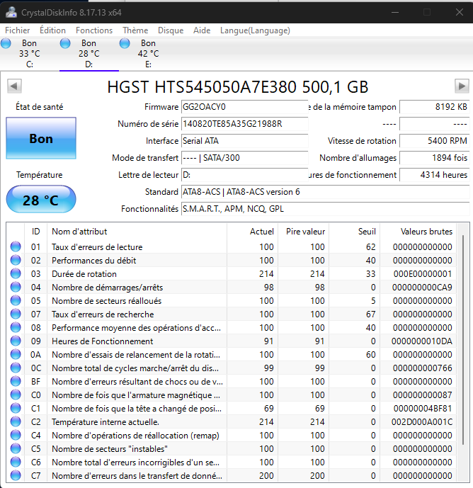Go to previous disk with left arrow

point(13,86)
